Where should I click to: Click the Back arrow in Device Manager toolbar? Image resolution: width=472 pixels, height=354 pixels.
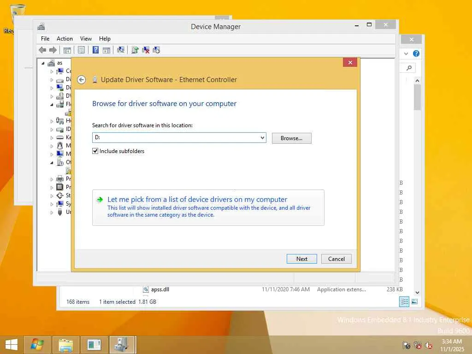[x=42, y=50]
